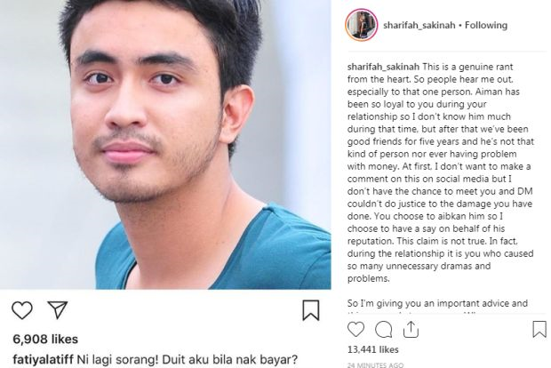The image size is (551, 368).
Task: Open sharifah_sakinah name at caption start
Action: [x=383, y=67]
